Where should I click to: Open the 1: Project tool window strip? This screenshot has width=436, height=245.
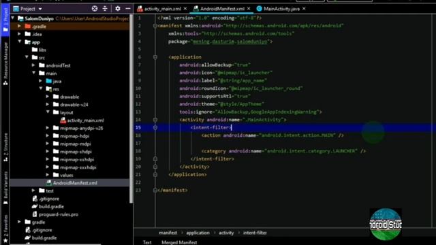point(5,20)
